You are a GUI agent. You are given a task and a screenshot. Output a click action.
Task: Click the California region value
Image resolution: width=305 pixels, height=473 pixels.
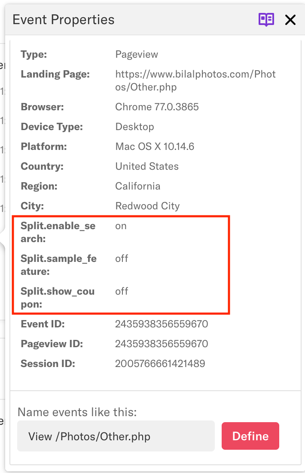137,186
